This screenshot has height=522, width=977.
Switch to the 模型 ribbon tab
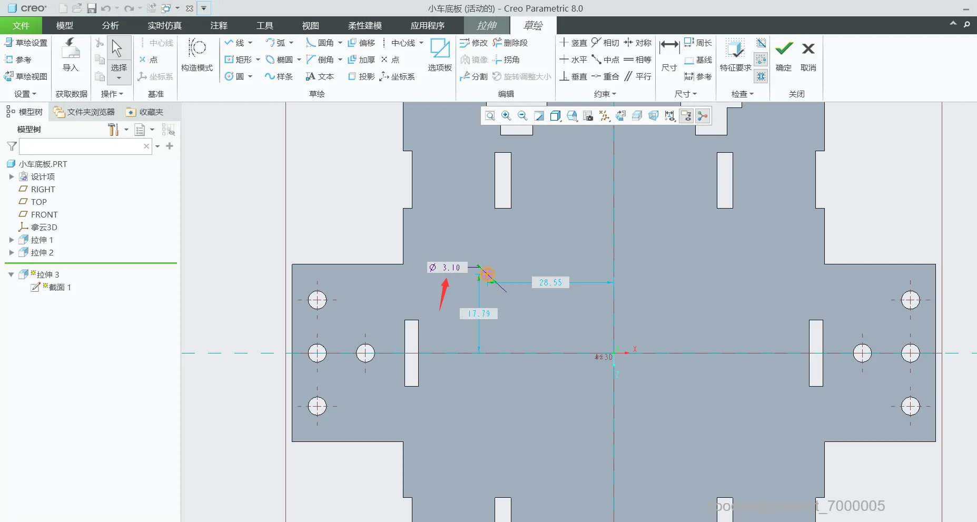(65, 25)
